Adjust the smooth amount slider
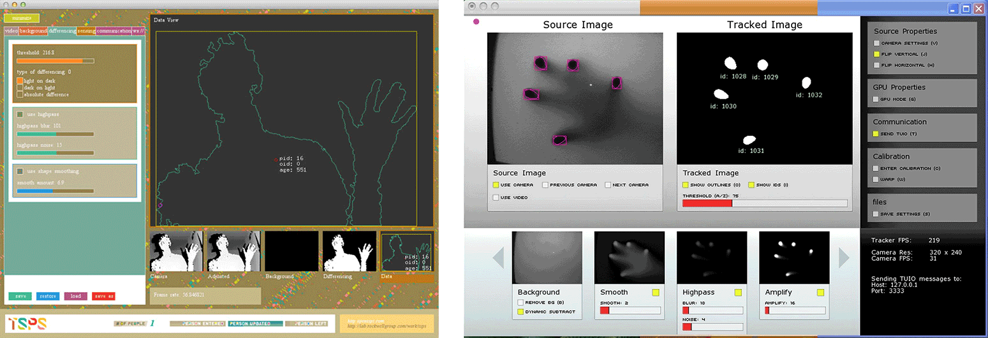The height and width of the screenshot is (338, 988). point(55,191)
